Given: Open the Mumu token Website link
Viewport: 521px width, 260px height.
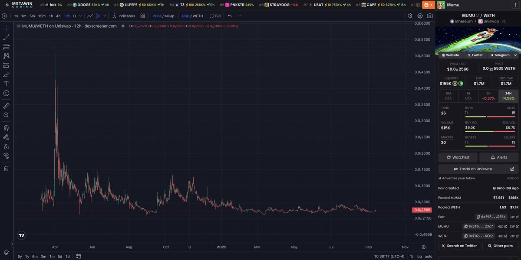Looking at the screenshot, I should 451,55.
